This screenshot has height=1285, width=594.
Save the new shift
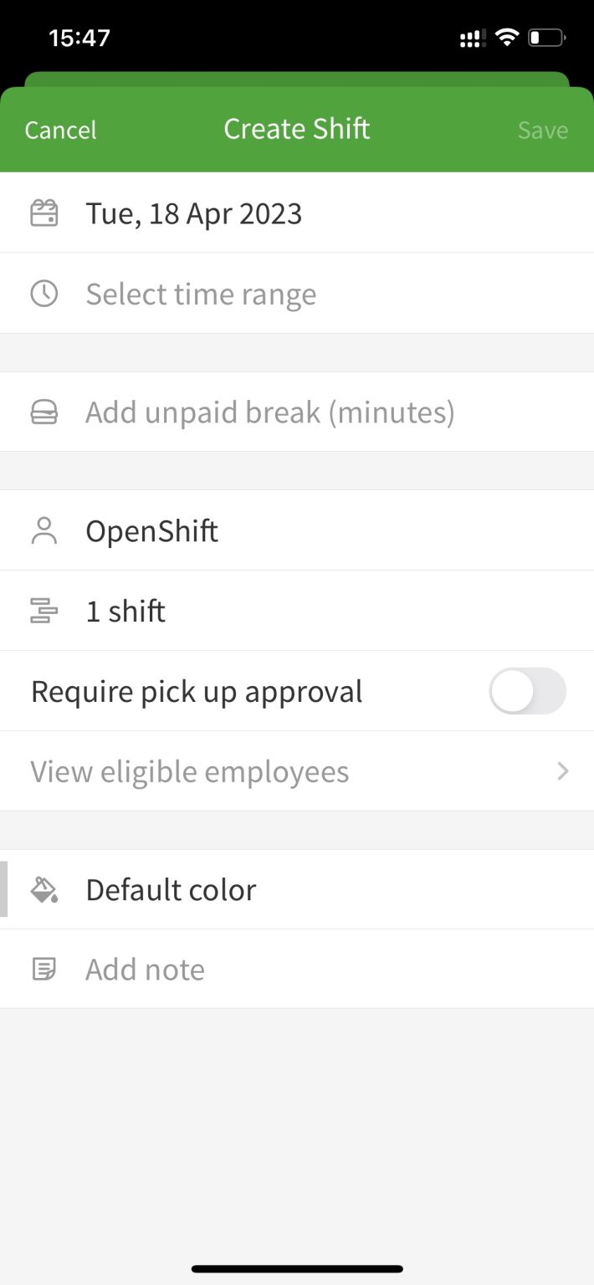click(542, 130)
